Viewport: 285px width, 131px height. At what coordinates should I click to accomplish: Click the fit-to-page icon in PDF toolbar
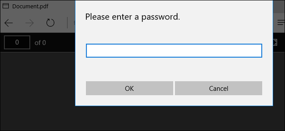(275, 43)
